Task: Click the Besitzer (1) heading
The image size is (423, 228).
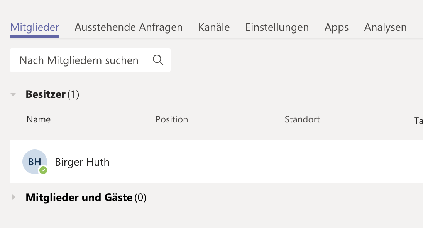Action: [x=52, y=94]
